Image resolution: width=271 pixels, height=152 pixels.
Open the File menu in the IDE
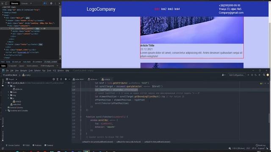tap(7, 71)
